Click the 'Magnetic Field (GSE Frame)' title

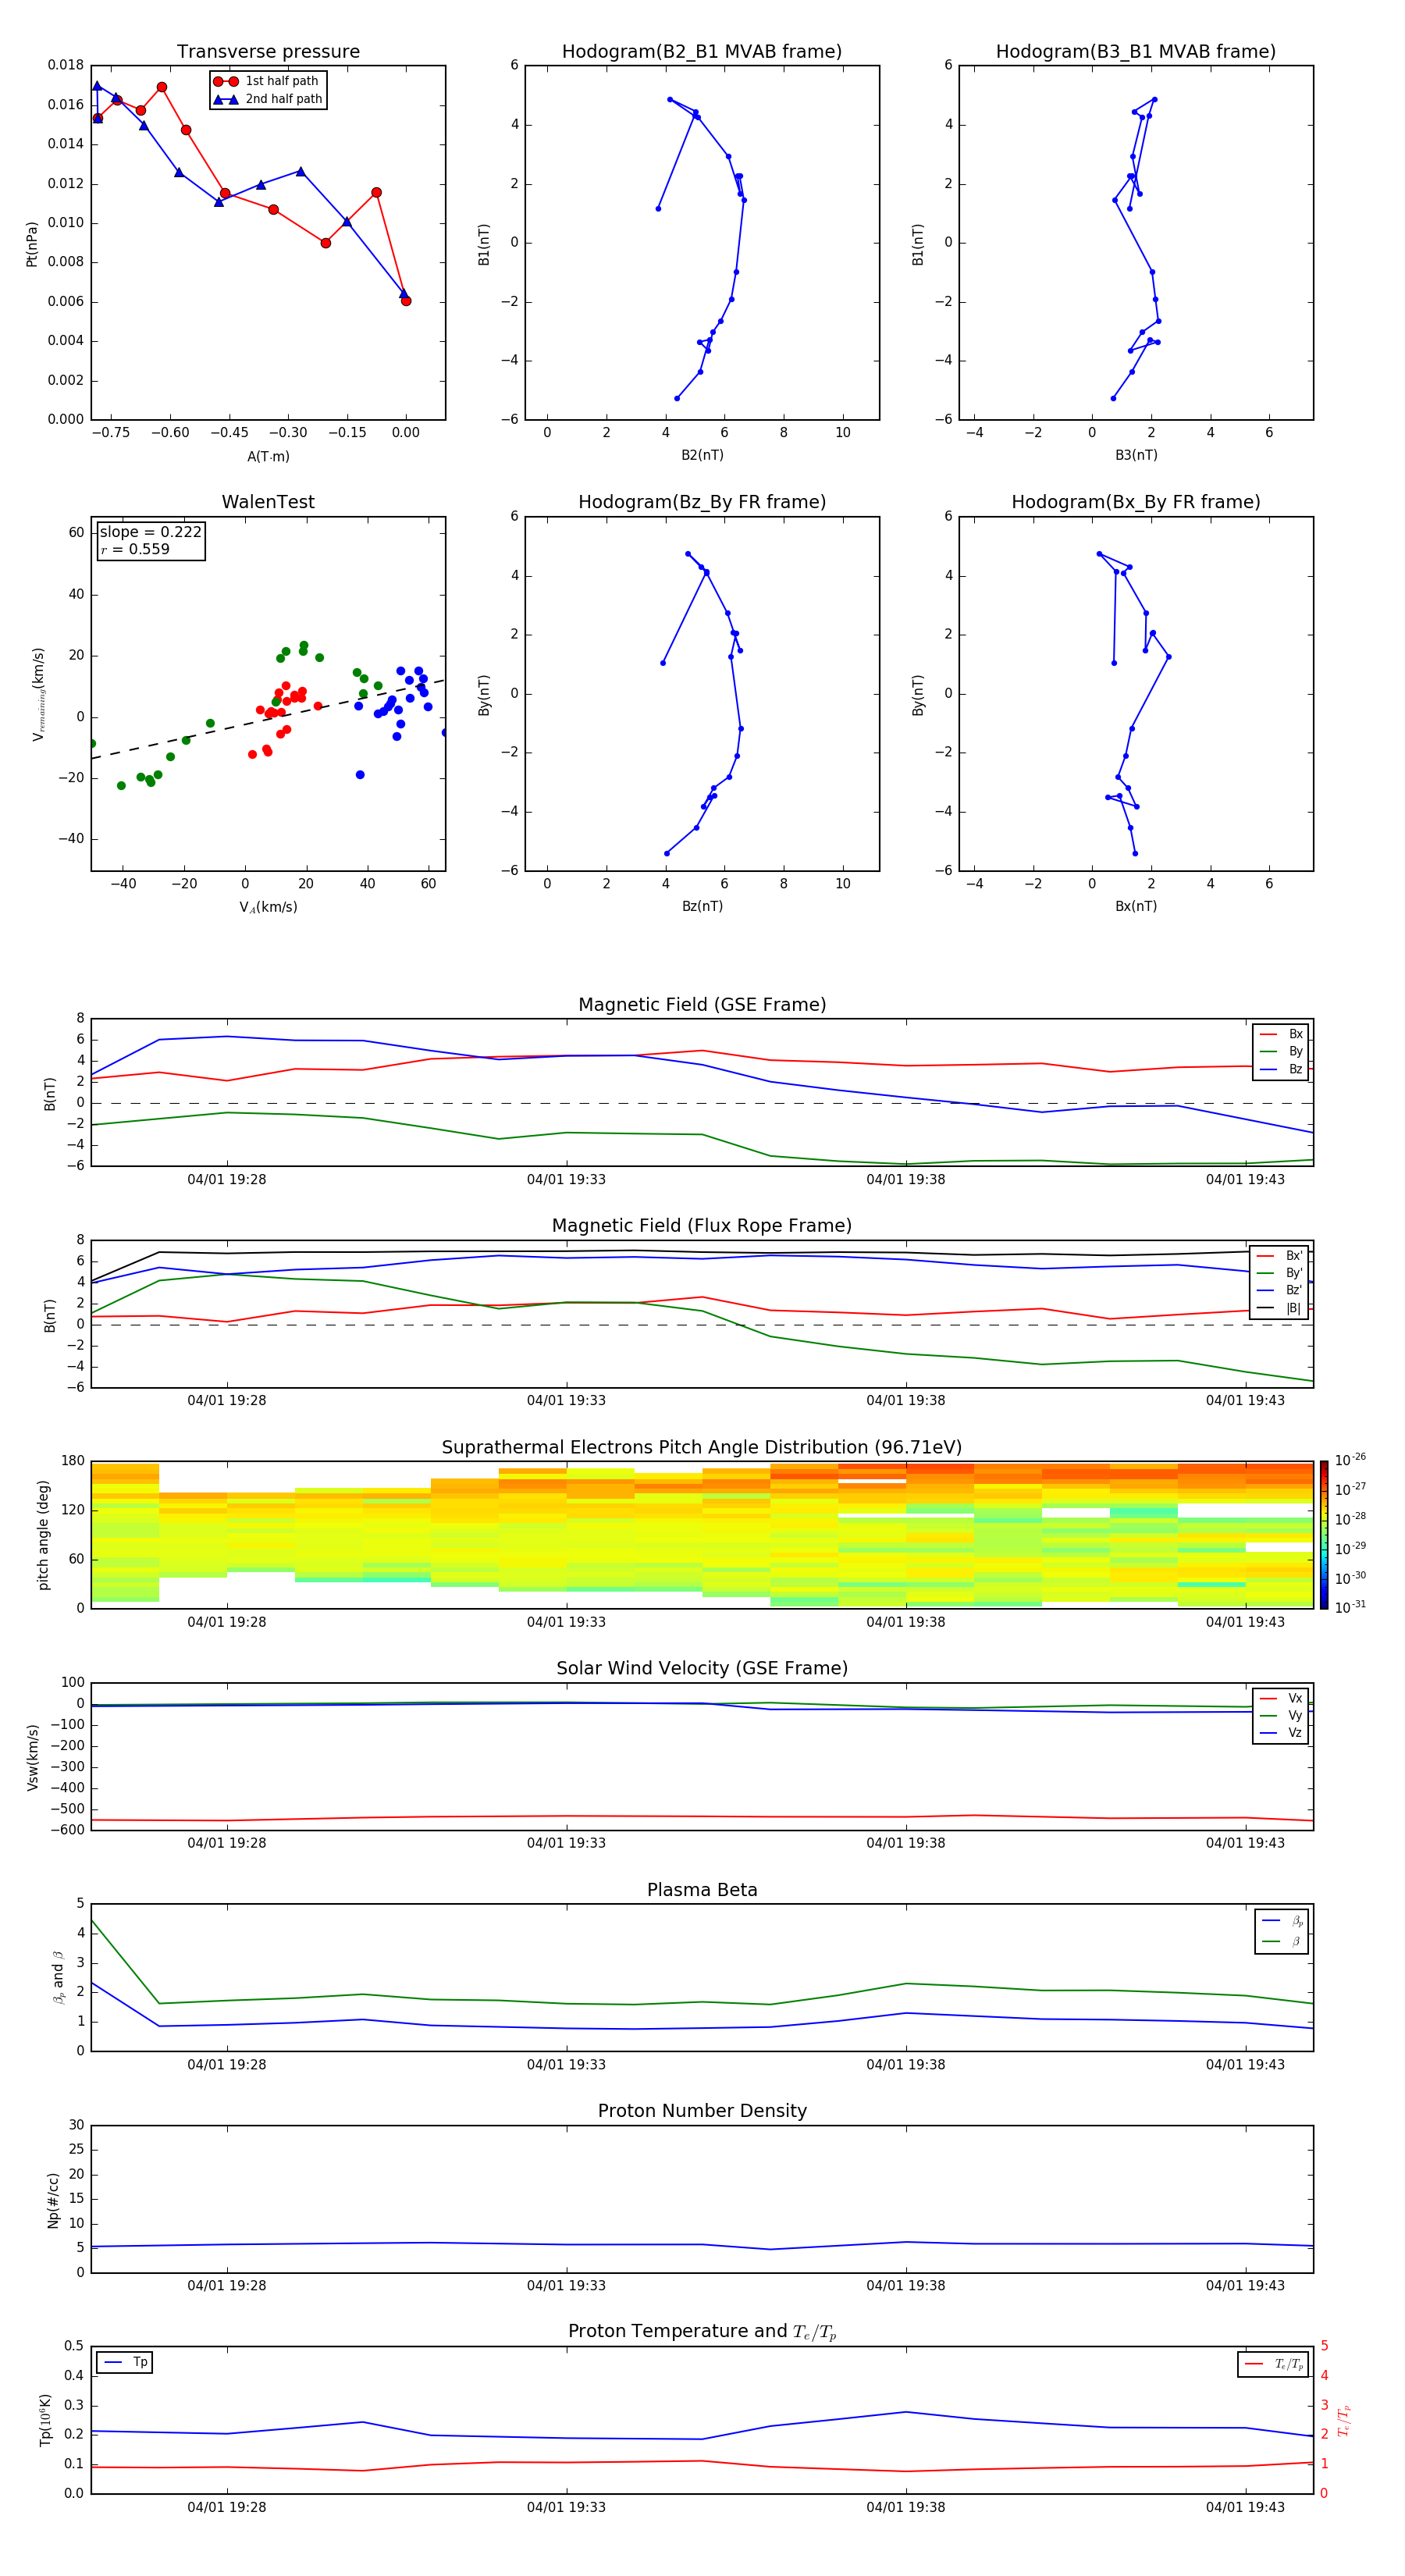coord(702,1005)
